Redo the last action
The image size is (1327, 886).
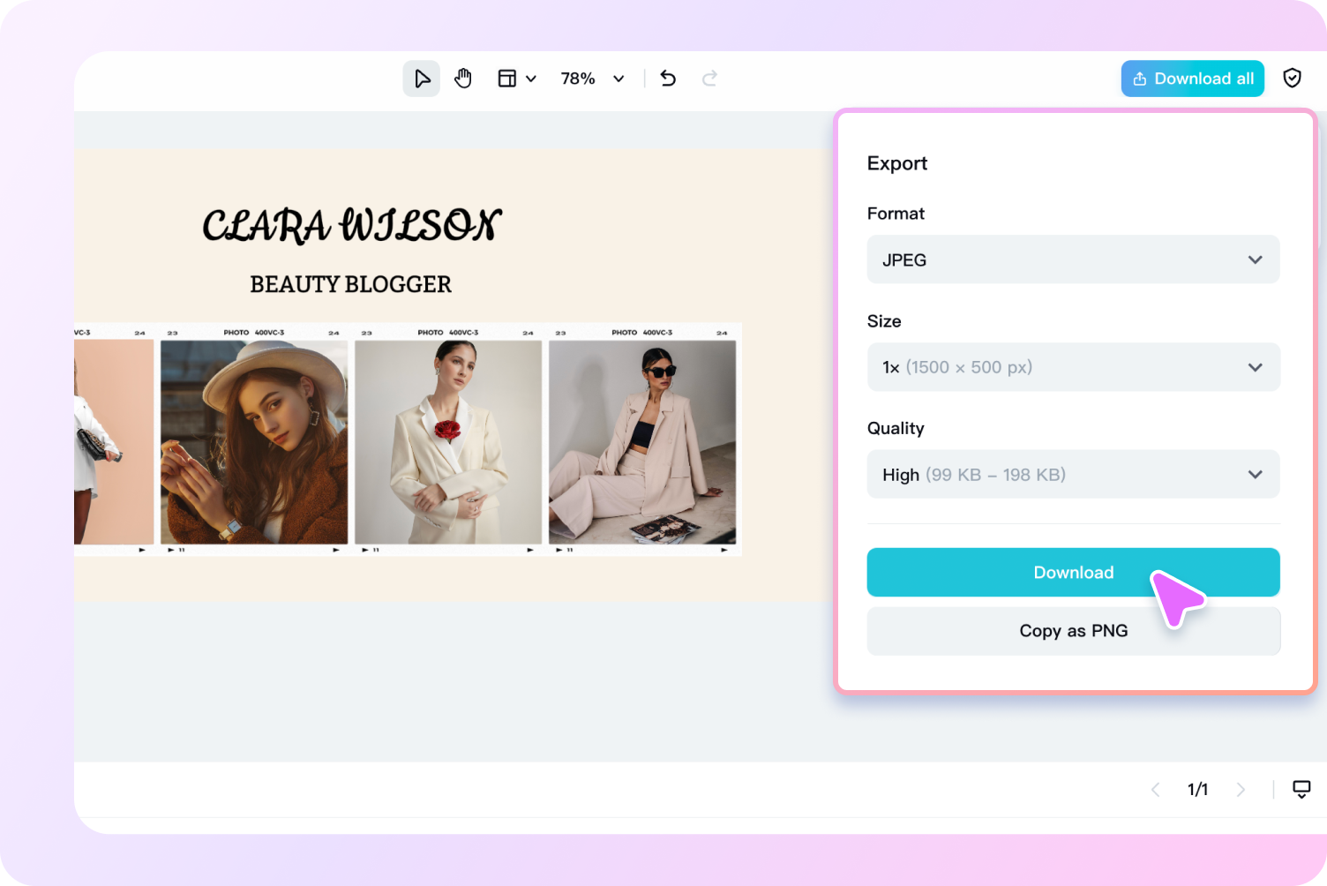tap(710, 78)
